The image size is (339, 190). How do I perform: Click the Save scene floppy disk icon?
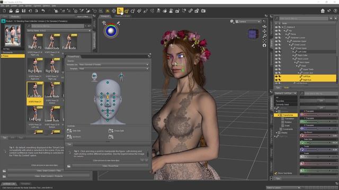(23, 11)
